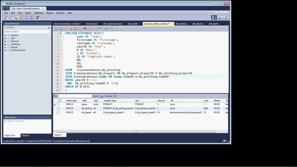Screen dimensions: 297x167
Task: Switch to ddl_medicalconcept tab
Action: (x=112, y=24)
